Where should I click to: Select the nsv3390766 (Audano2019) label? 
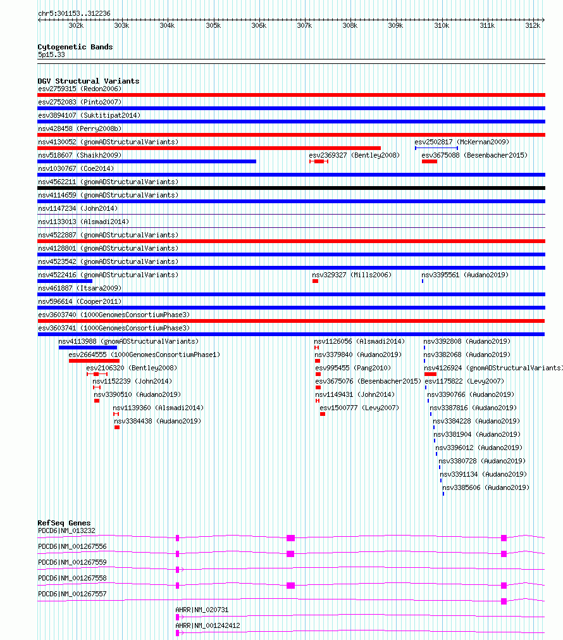[x=471, y=394]
